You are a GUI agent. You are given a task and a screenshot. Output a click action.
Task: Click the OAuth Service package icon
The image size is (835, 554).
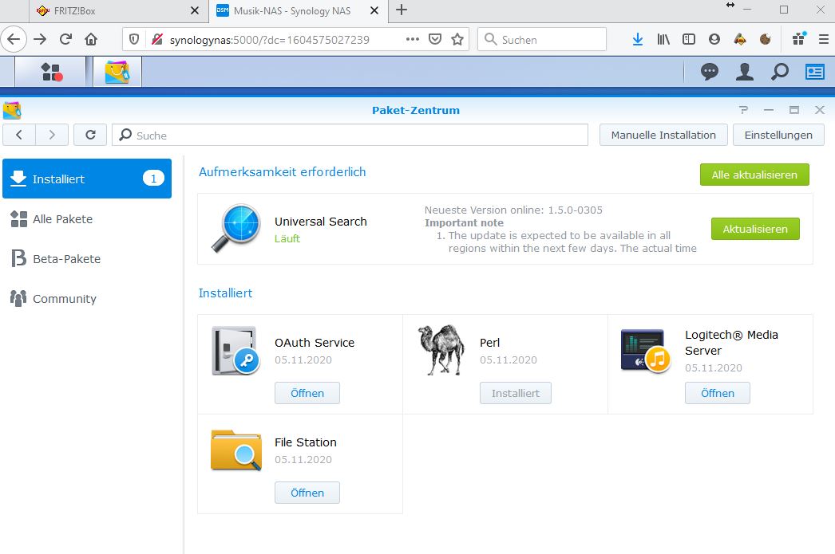click(x=236, y=351)
